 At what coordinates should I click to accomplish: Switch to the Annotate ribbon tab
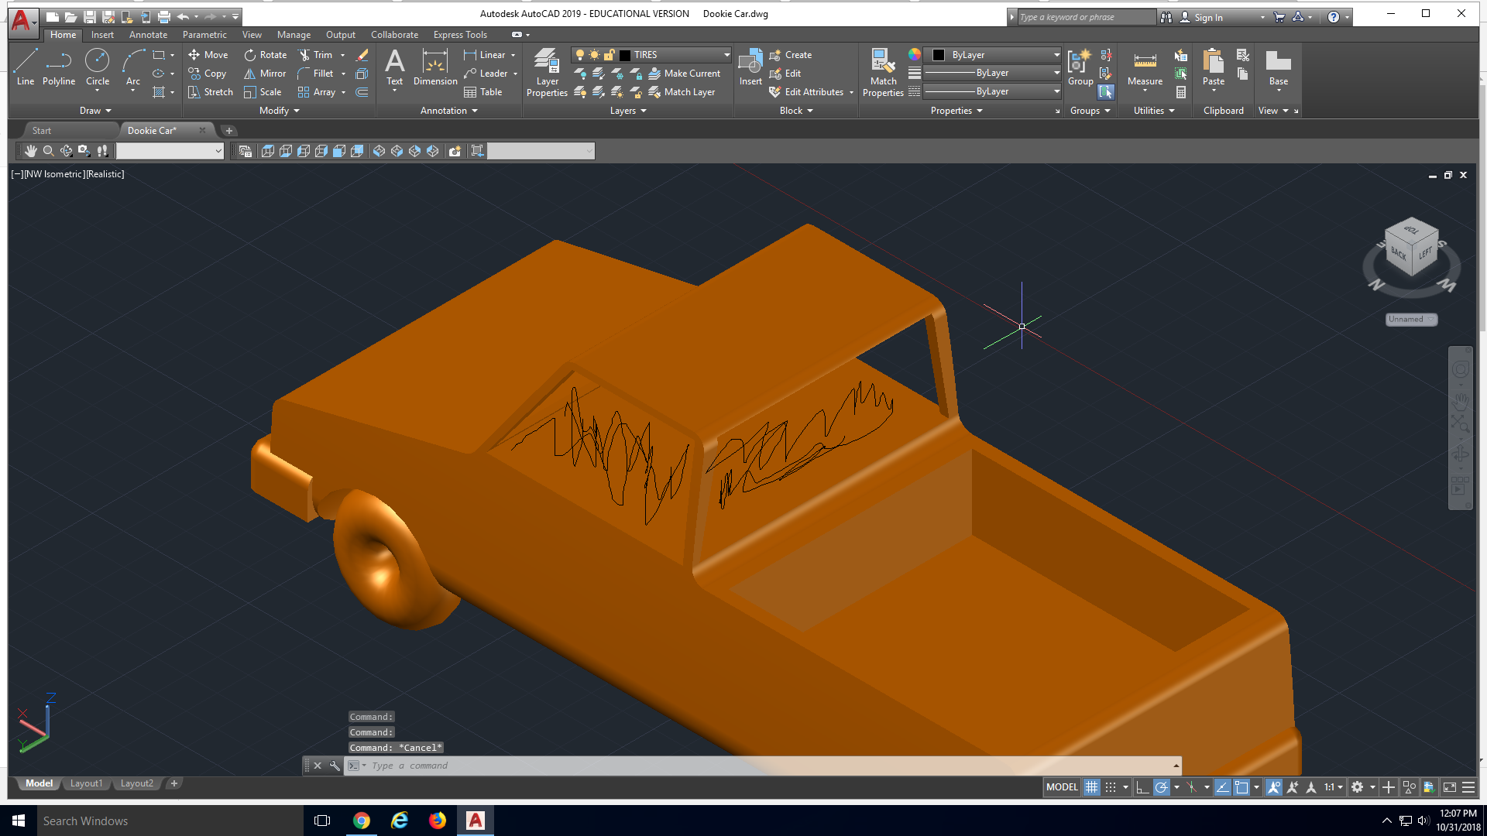tap(148, 34)
